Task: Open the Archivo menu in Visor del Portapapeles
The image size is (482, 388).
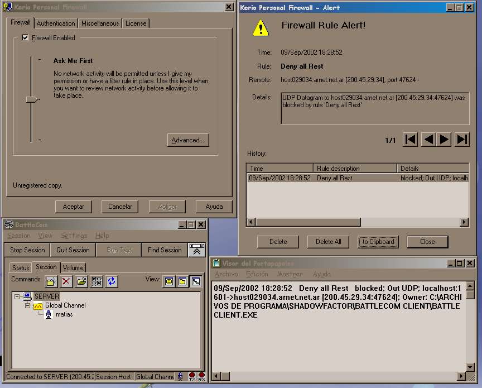Action: click(226, 274)
